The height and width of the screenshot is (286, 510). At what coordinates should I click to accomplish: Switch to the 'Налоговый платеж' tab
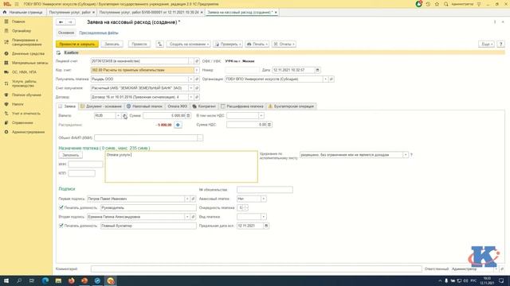tap(144, 106)
